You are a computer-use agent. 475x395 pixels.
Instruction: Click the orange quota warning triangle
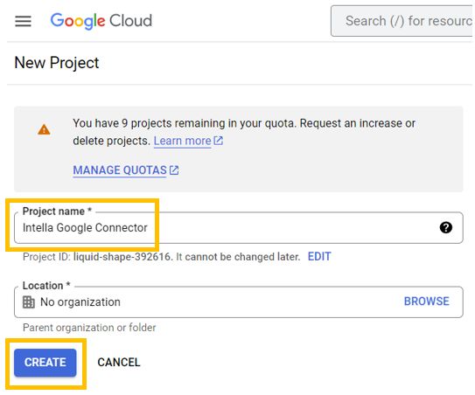(x=44, y=129)
